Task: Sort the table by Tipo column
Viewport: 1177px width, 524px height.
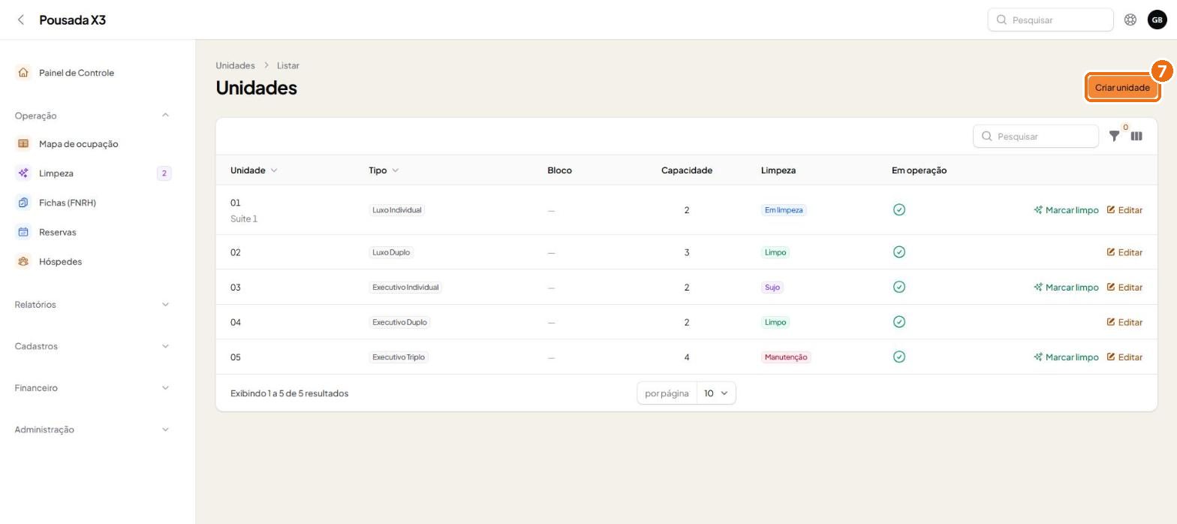Action: (x=384, y=170)
